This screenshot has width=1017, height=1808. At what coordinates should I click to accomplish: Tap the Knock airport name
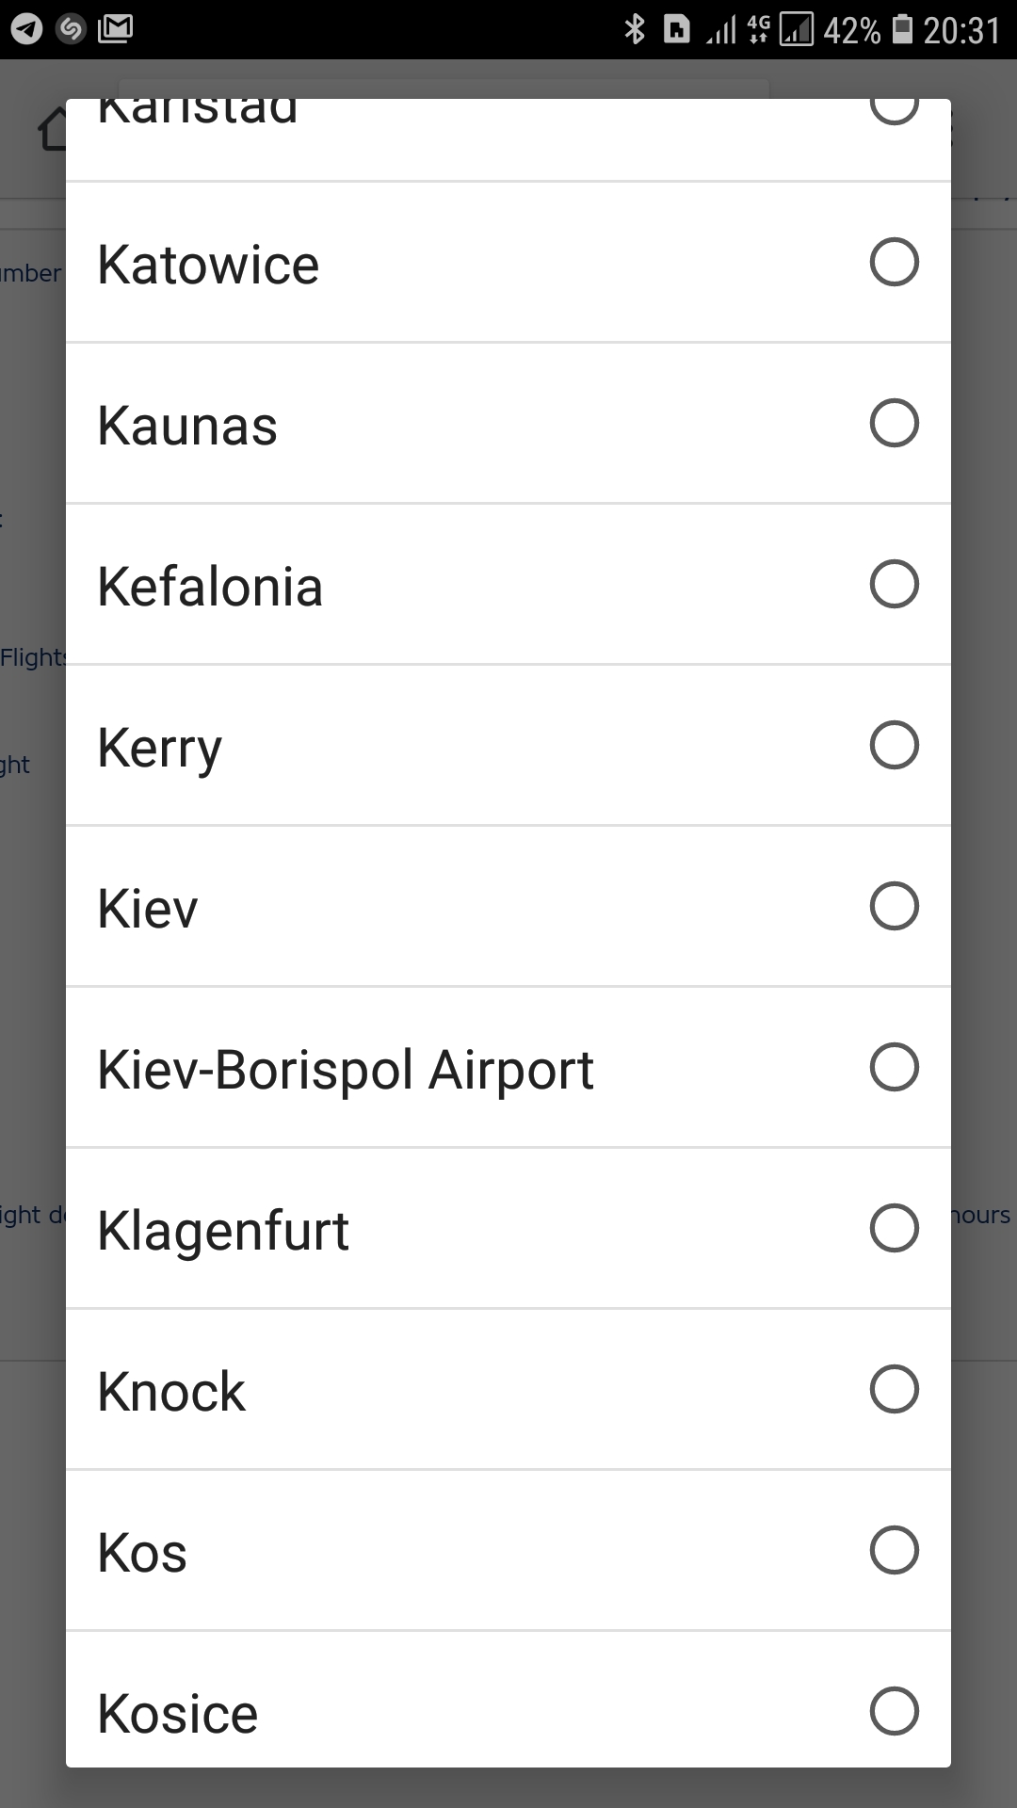[171, 1392]
